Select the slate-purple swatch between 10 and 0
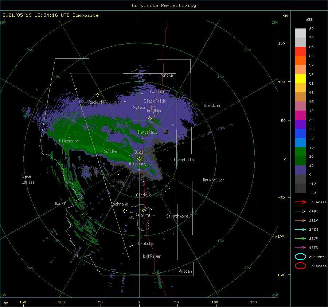The height and width of the screenshot is (307, 328). click(x=300, y=170)
